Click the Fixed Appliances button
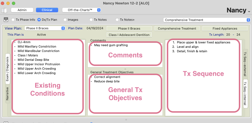The height and width of the screenshot is (123, 252). pos(225,28)
